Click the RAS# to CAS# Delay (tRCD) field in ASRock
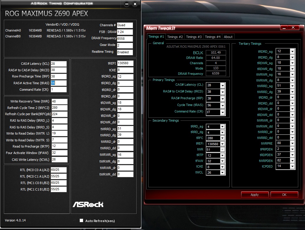This screenshot has height=230, width=305. point(59,70)
